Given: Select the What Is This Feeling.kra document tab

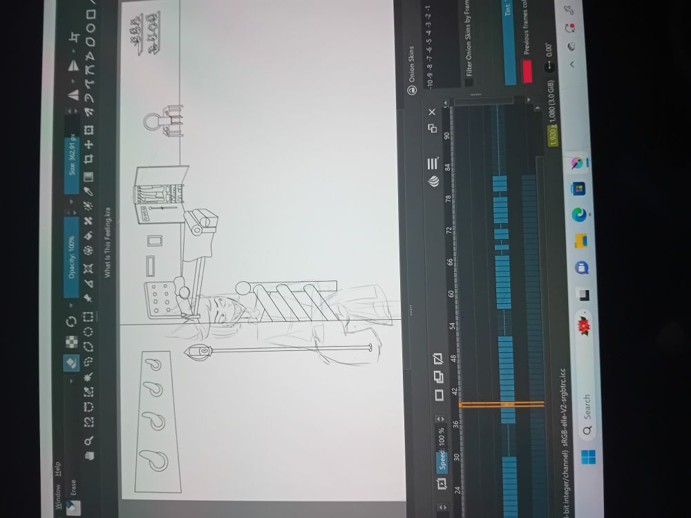Looking at the screenshot, I should point(107,242).
